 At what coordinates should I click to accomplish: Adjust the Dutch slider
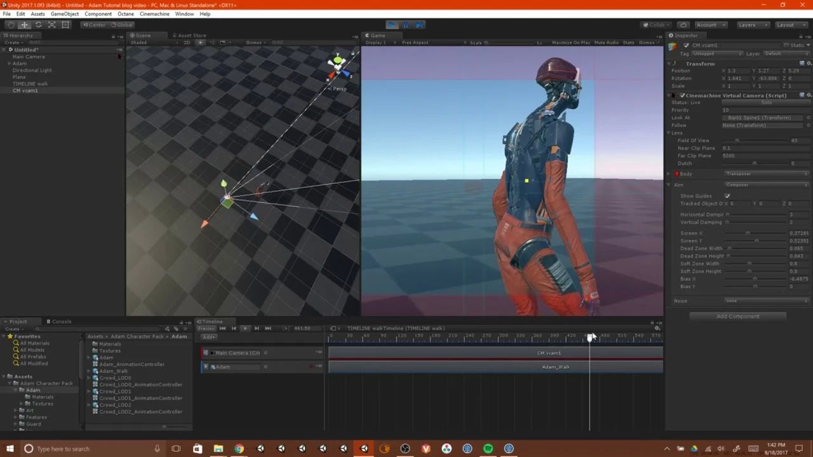pos(753,163)
